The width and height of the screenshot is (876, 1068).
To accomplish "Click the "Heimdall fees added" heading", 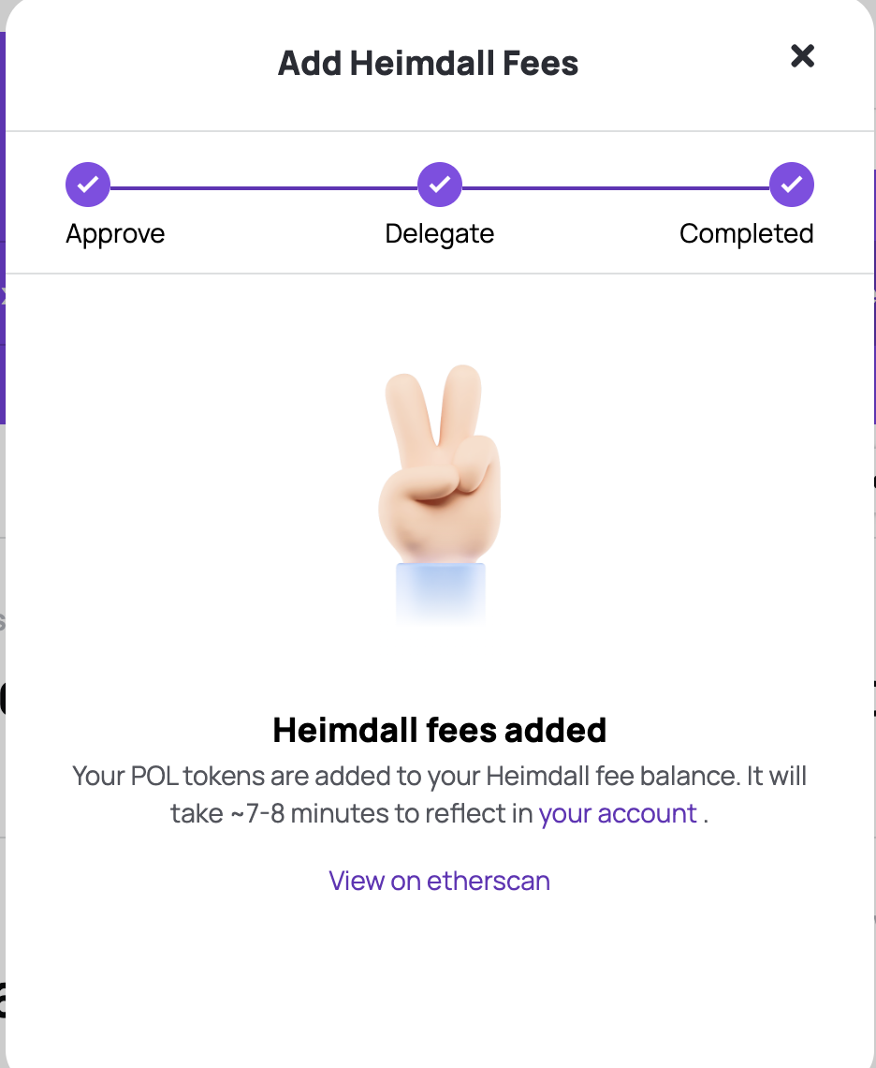I will 439,730.
